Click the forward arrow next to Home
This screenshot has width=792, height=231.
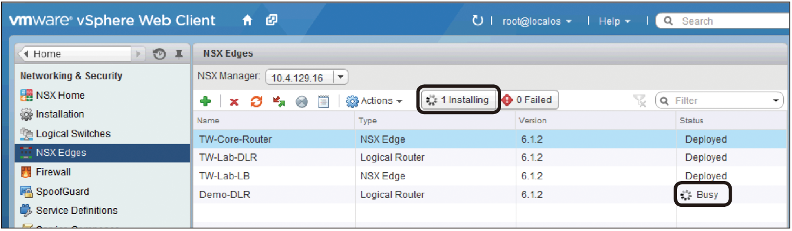click(x=139, y=54)
